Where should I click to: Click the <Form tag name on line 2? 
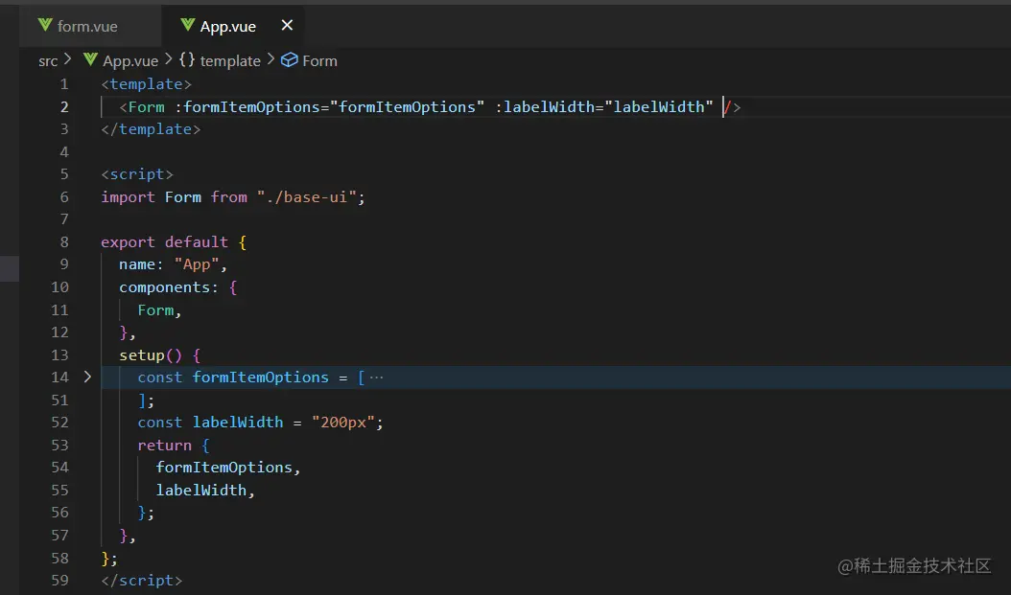pos(147,107)
